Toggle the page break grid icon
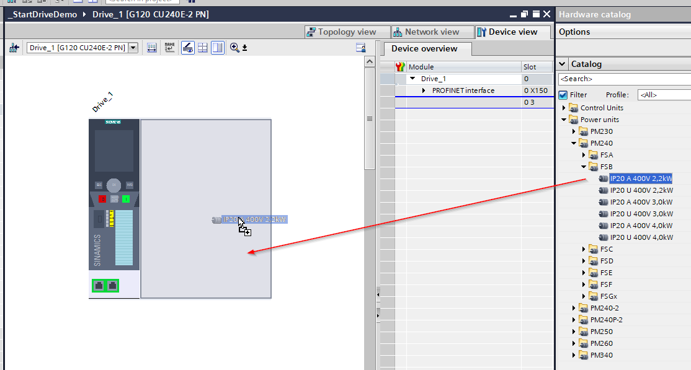 point(203,48)
